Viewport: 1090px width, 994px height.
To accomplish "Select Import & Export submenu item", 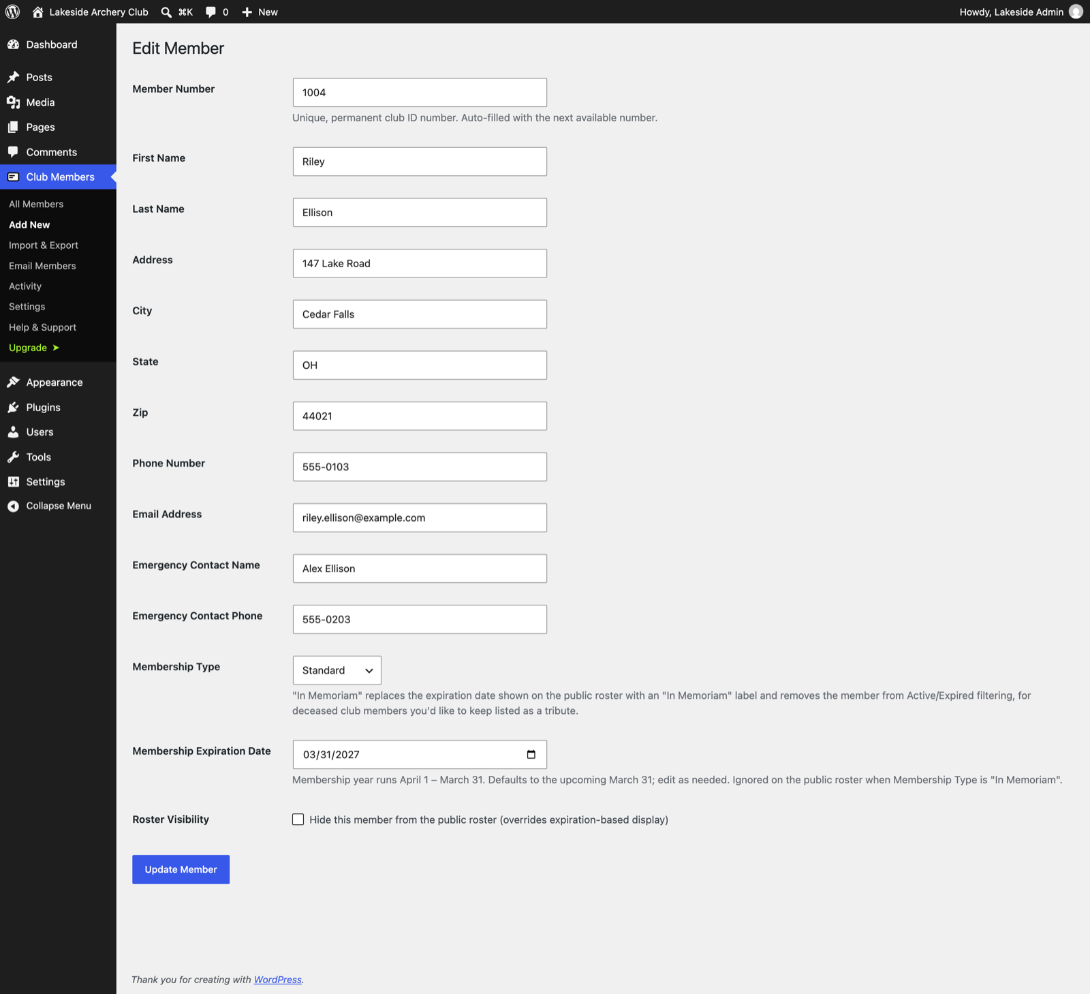I will 44,245.
